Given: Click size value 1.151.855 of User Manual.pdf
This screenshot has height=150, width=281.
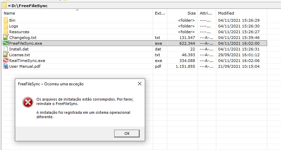Looking at the screenshot, I should click(x=185, y=66).
